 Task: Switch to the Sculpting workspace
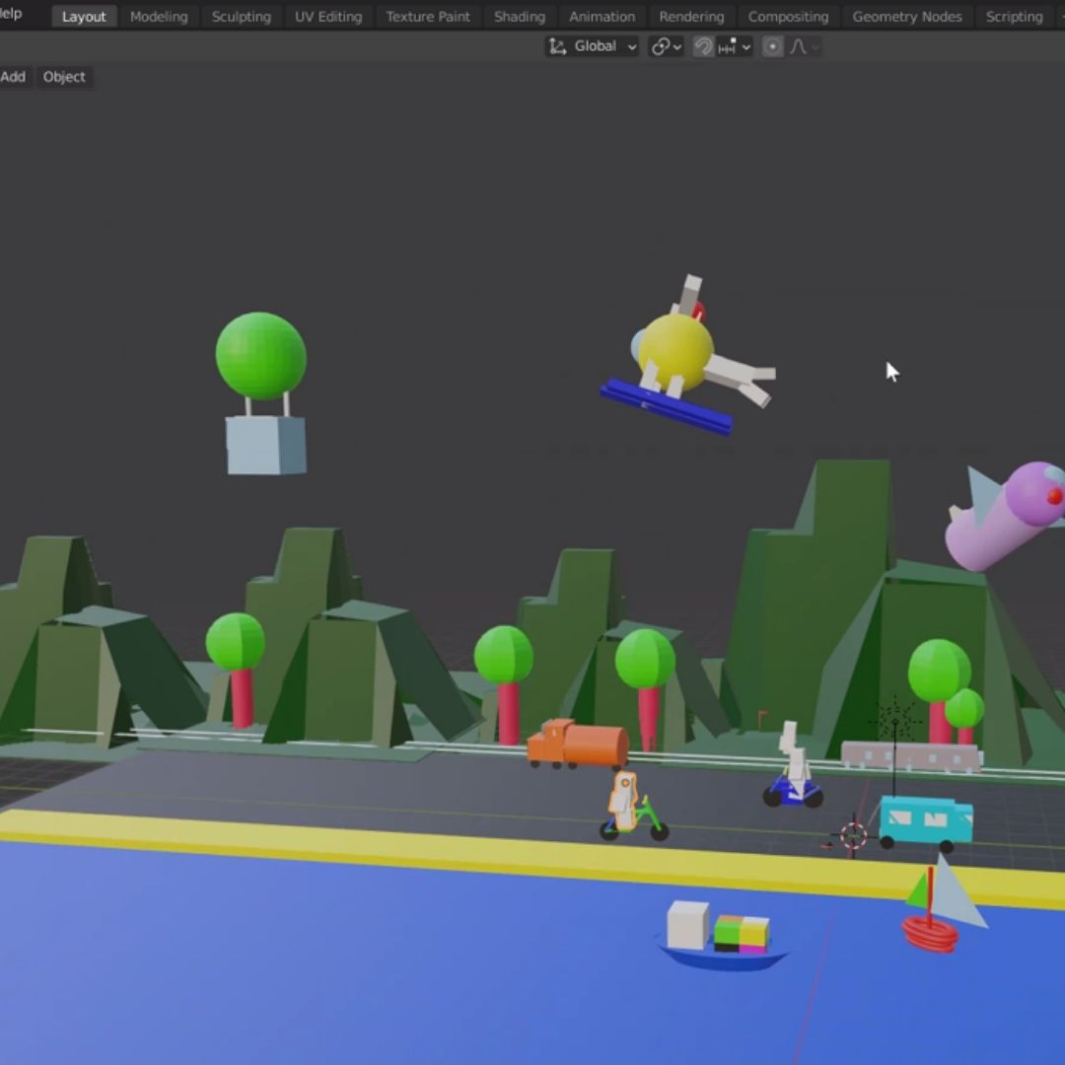[x=242, y=17]
